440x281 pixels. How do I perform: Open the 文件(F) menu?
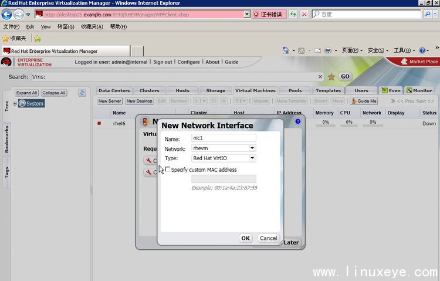pyautogui.click(x=11, y=26)
